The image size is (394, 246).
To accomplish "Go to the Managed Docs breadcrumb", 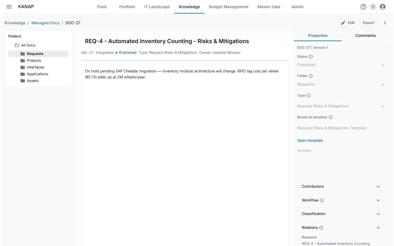I will pos(45,23).
